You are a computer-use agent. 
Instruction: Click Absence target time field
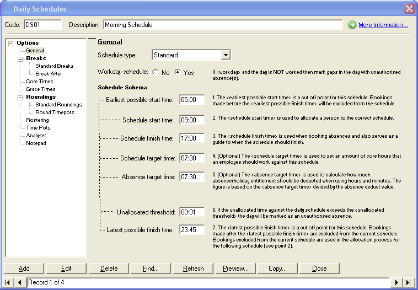[x=192, y=177]
